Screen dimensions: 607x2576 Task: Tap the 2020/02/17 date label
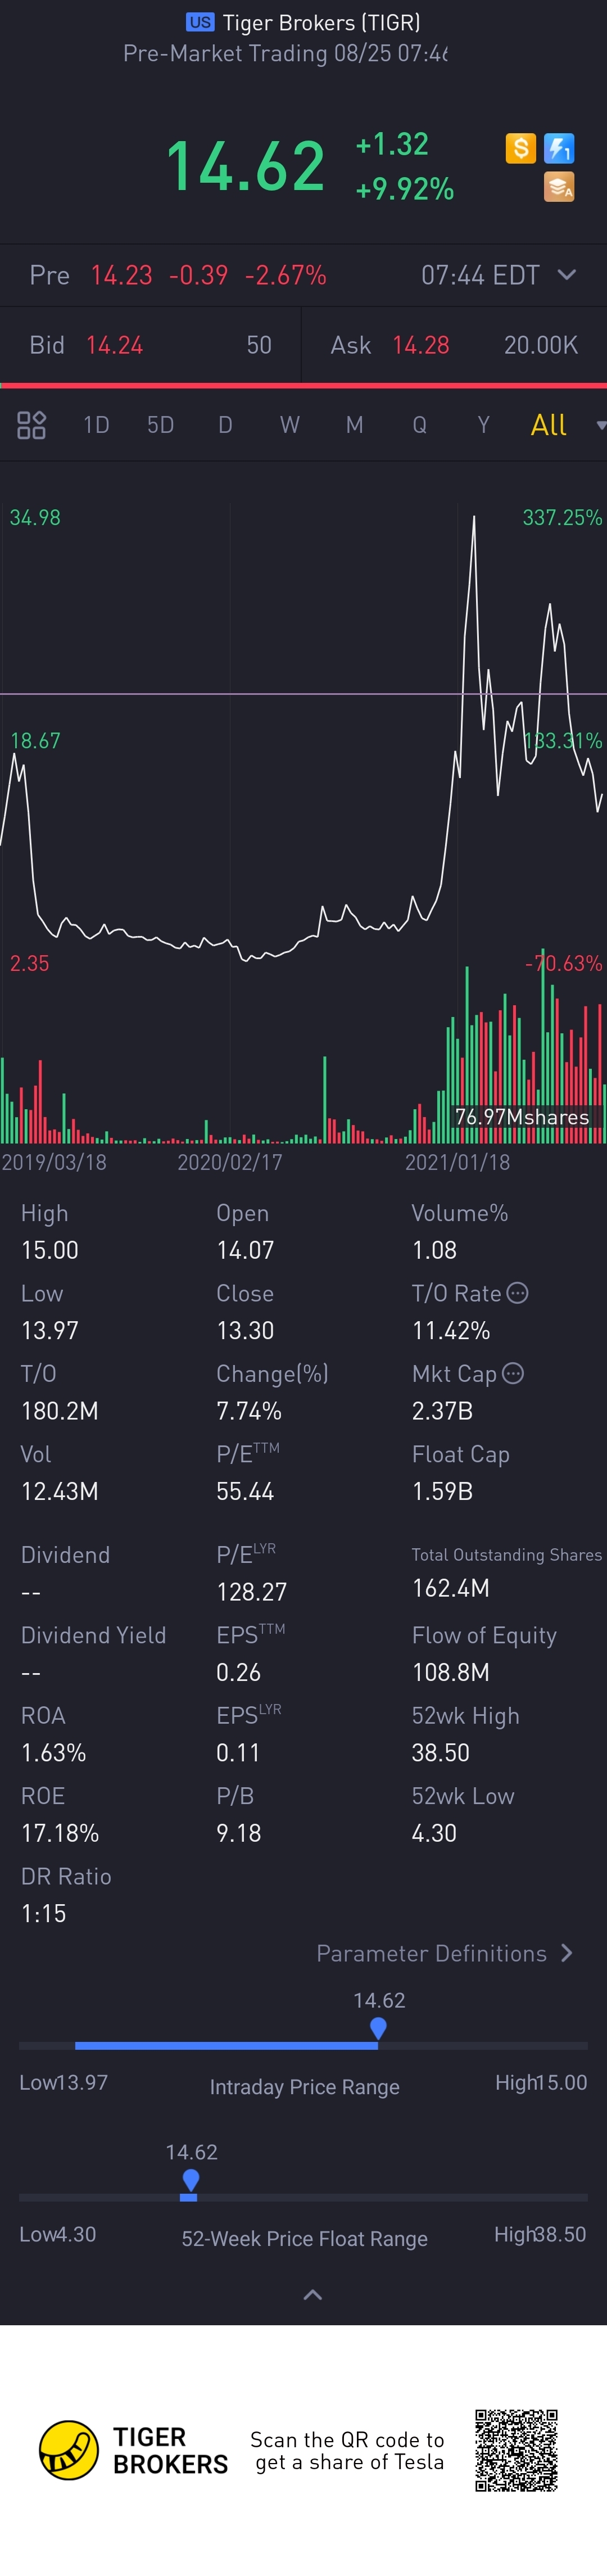(x=230, y=1162)
